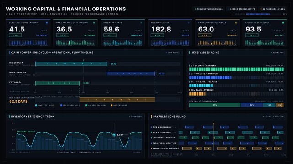Click the Receivables blue bar in flow timeline
The width and height of the screenshot is (293, 164).
[x=131, y=73]
